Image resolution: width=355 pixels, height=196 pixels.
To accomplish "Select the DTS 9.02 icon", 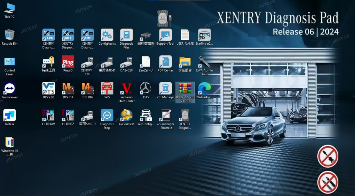I will coord(49,89).
